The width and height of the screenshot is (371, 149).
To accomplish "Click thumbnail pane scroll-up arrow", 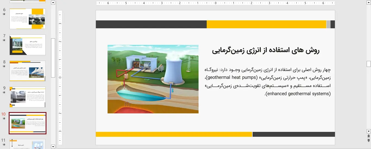I will [x=53, y=3].
